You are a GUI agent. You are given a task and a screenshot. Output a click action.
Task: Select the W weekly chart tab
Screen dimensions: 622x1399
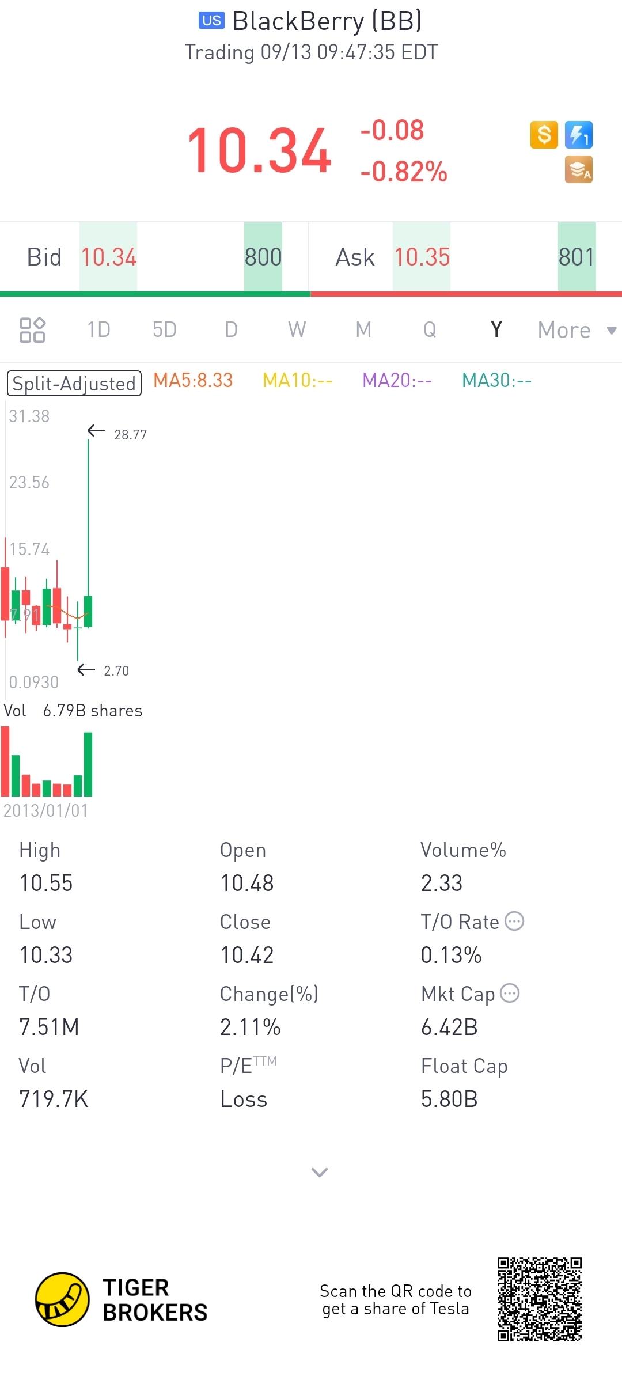tap(297, 330)
